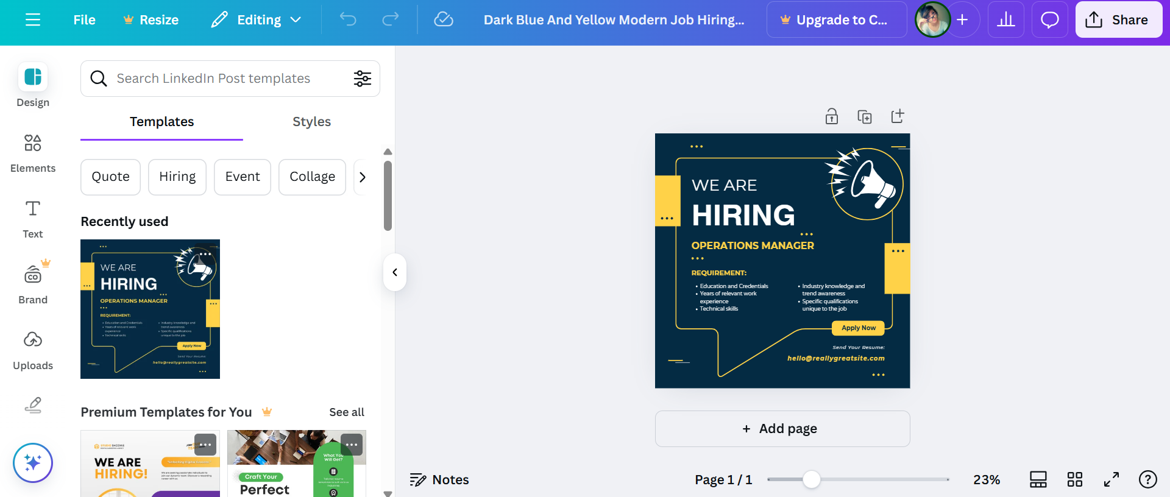Check the cloud save status icon
Viewport: 1170px width, 497px height.
(x=444, y=19)
